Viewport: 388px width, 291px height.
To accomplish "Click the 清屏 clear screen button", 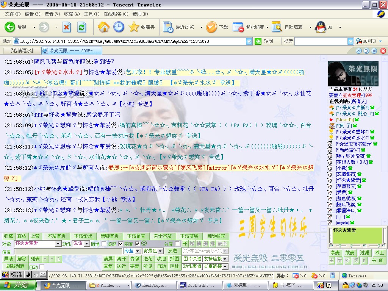I will coord(108,258).
